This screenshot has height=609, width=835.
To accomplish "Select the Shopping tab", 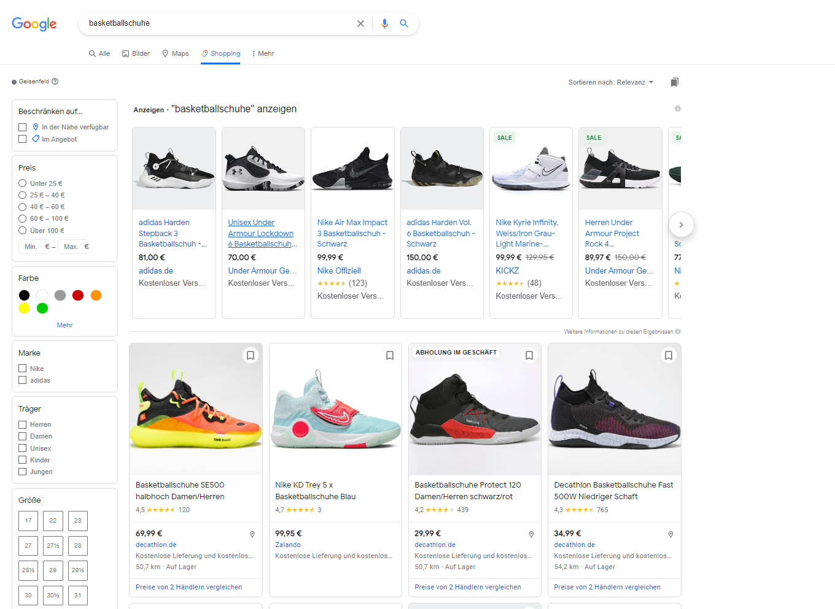I will click(221, 53).
